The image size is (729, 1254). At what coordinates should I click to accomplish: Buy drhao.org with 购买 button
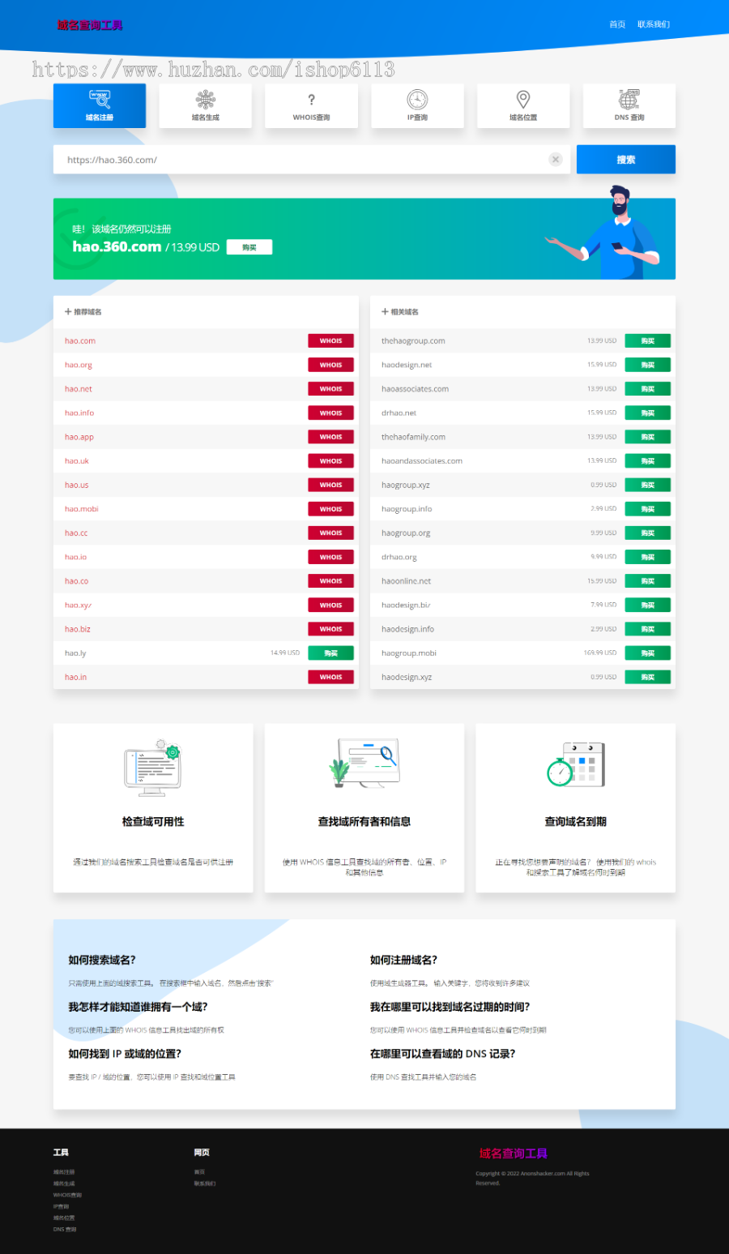[647, 557]
